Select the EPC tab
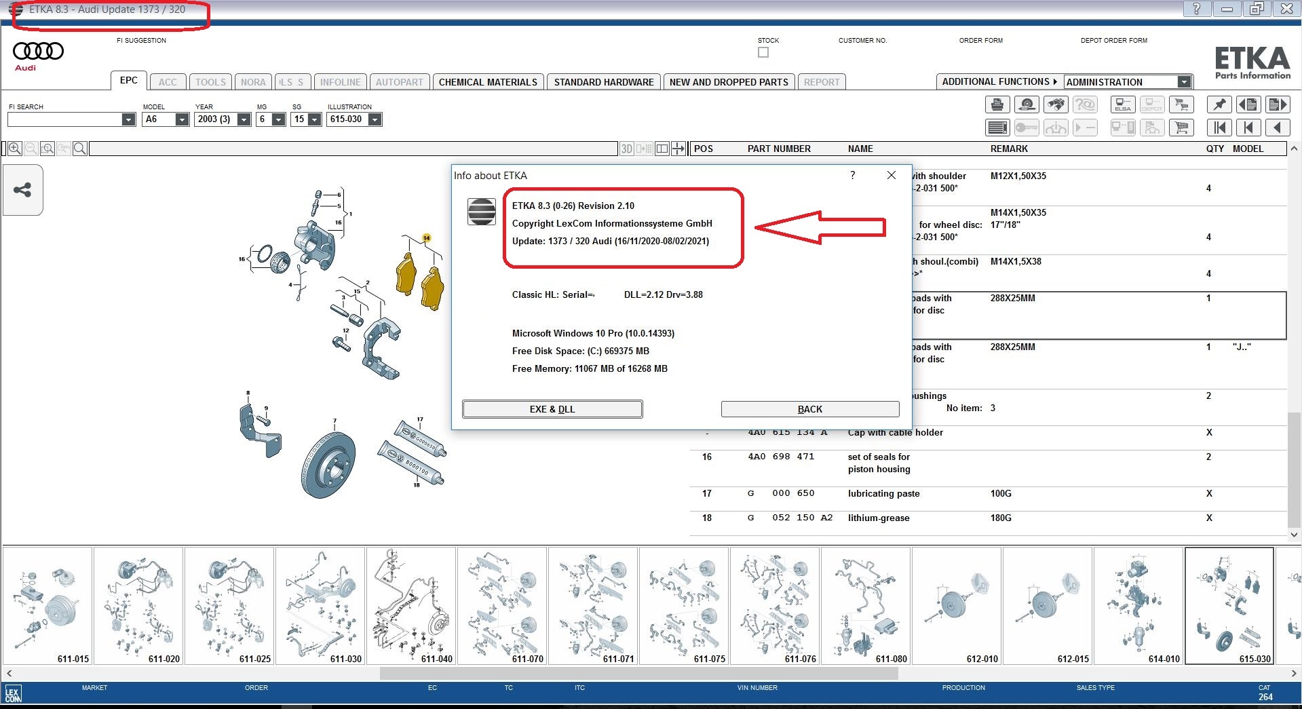The height and width of the screenshot is (709, 1302). click(x=128, y=80)
